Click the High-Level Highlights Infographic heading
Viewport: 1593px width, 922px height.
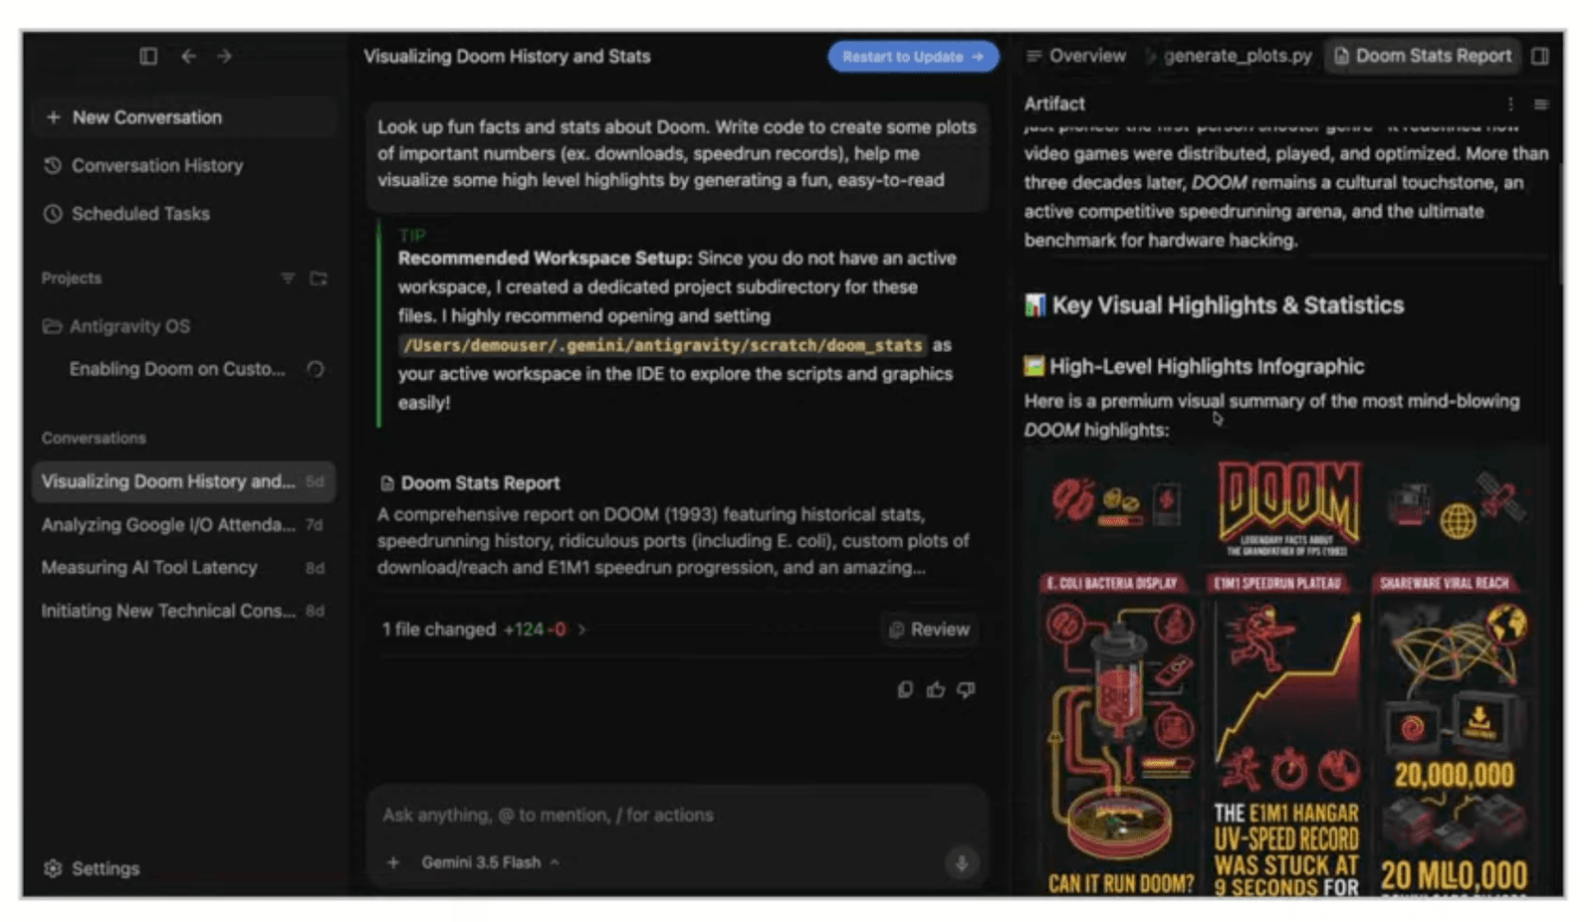[1195, 366]
